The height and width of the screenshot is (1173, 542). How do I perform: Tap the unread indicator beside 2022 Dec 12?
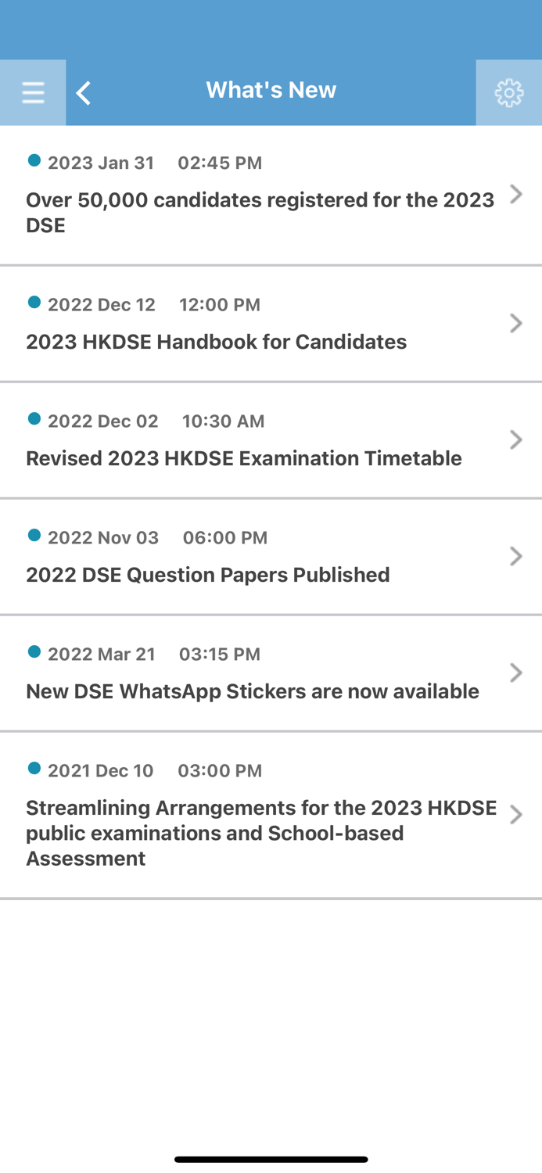click(x=34, y=302)
